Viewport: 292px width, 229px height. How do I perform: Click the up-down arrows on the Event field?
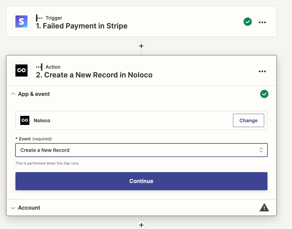pos(261,150)
